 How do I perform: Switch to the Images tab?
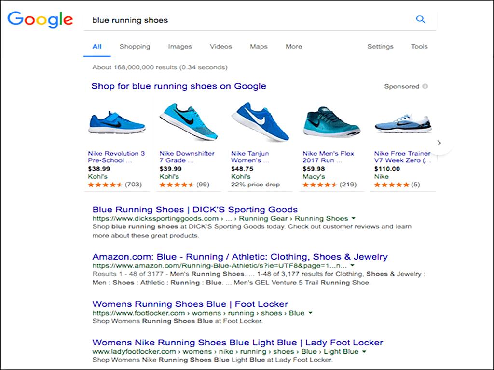(179, 46)
